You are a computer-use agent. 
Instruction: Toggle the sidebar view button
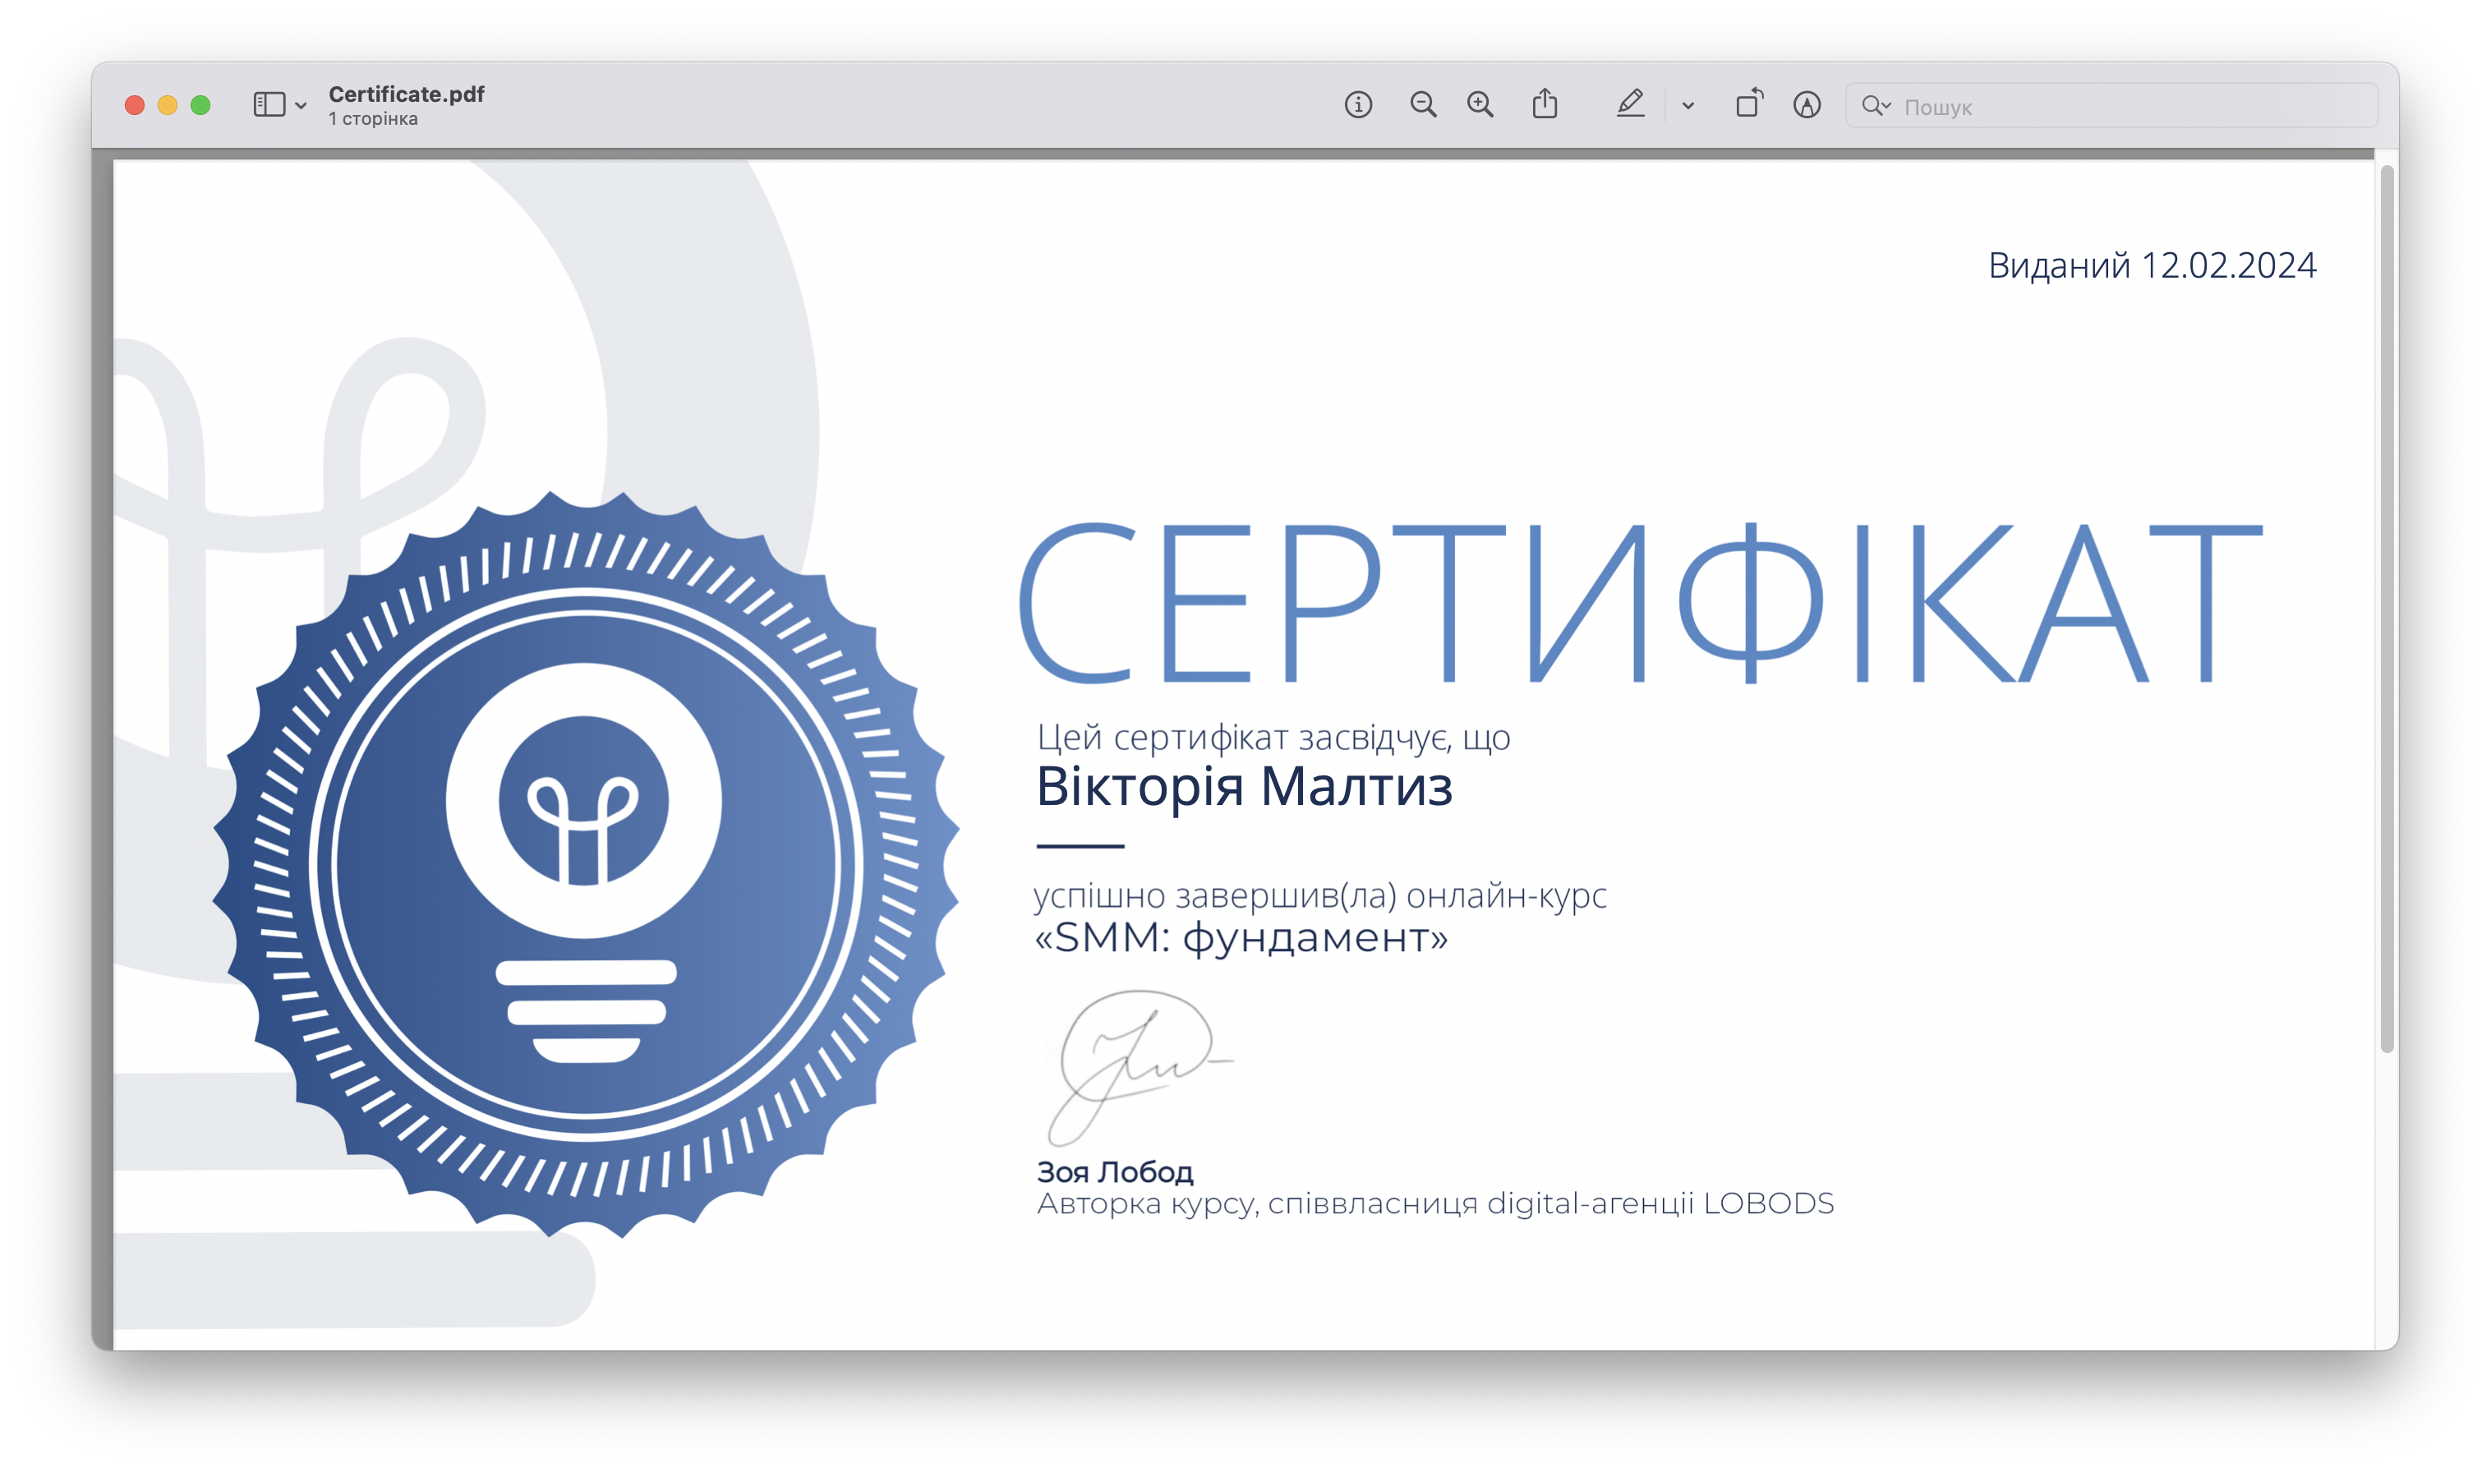[269, 105]
